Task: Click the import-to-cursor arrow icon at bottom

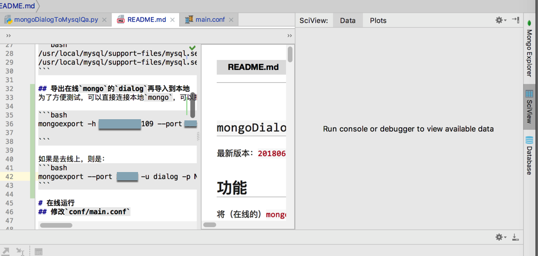Action: (20, 251)
